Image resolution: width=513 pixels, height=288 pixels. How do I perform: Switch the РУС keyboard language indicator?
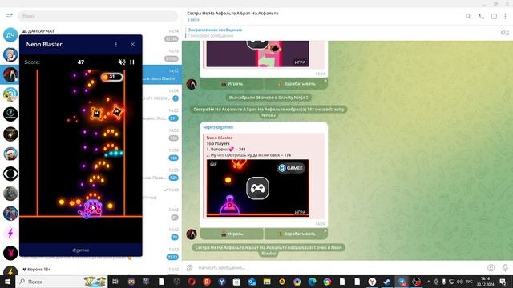(x=469, y=282)
